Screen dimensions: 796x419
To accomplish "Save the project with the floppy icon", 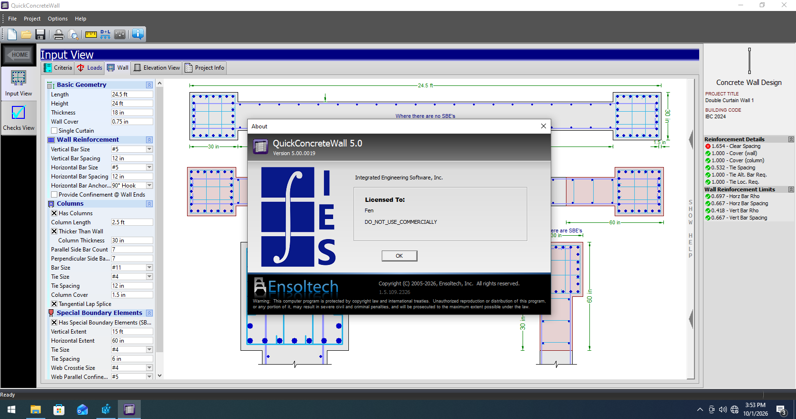I will tap(40, 34).
